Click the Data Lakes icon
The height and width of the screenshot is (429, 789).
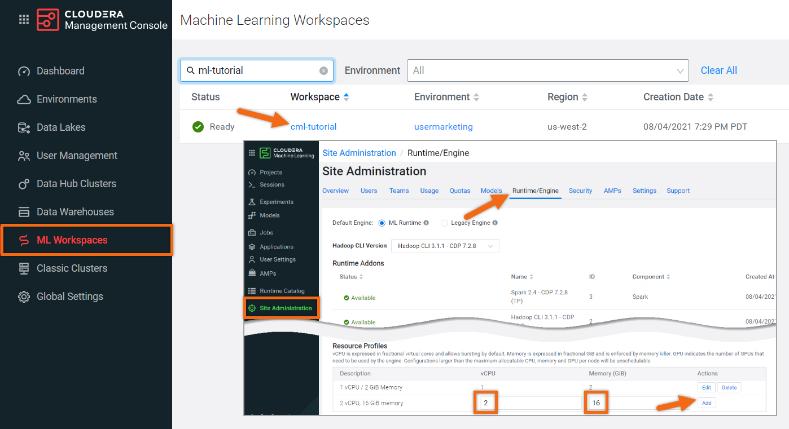click(24, 127)
